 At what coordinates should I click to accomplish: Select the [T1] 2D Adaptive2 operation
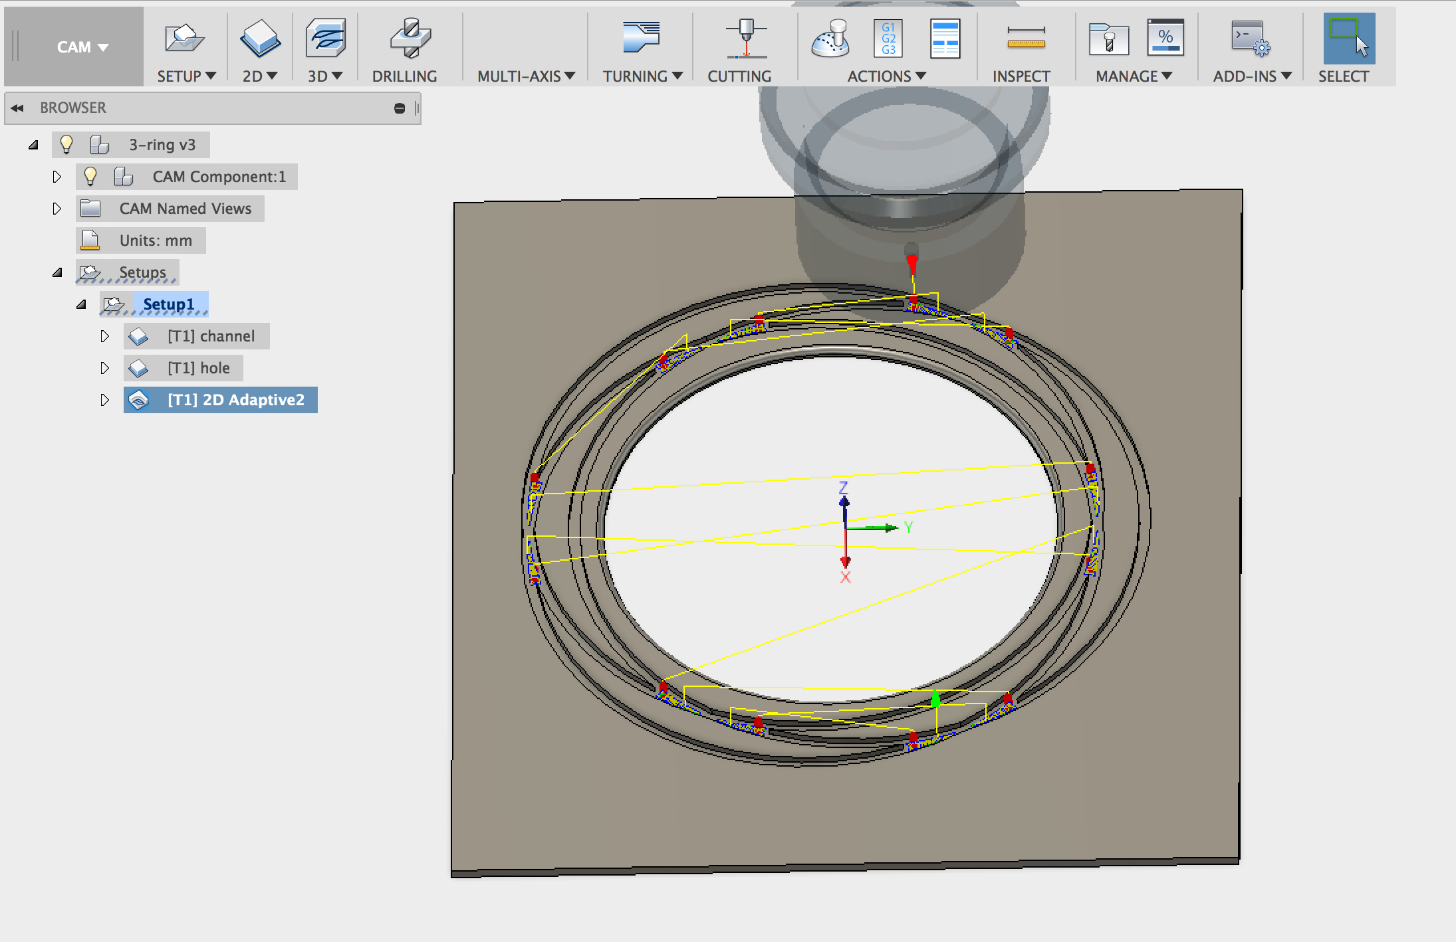[235, 400]
